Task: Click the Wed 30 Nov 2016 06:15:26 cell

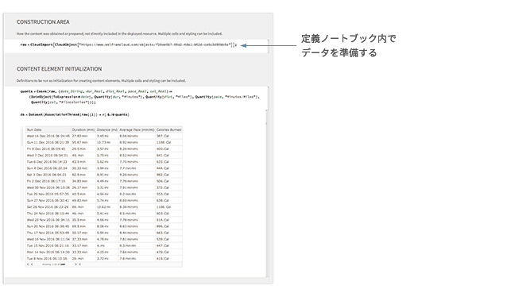Action: coord(48,187)
